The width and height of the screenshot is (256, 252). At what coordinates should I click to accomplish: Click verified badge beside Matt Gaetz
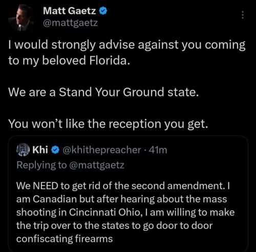103,11
